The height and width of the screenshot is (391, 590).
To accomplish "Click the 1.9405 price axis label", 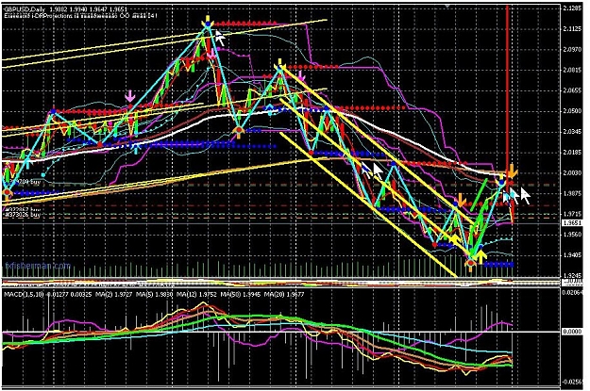I will (573, 255).
